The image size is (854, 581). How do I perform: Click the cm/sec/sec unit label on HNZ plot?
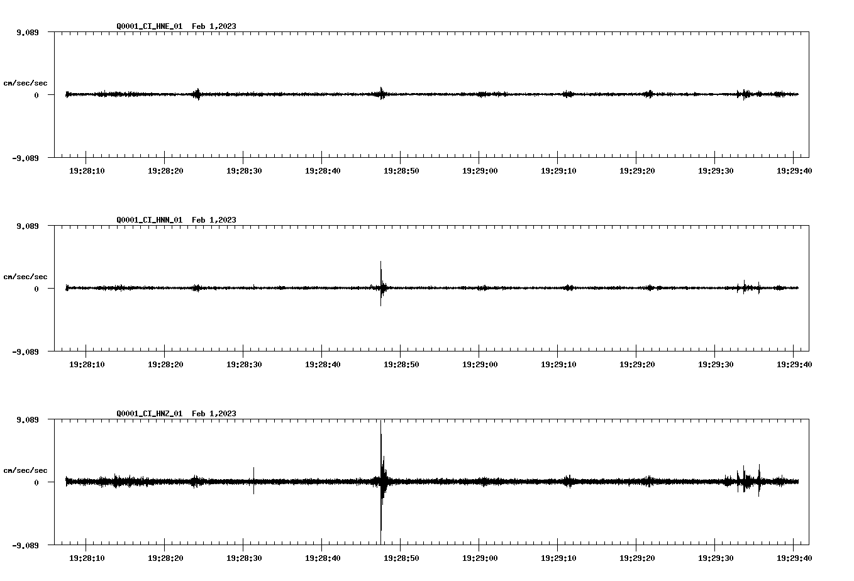(x=26, y=469)
